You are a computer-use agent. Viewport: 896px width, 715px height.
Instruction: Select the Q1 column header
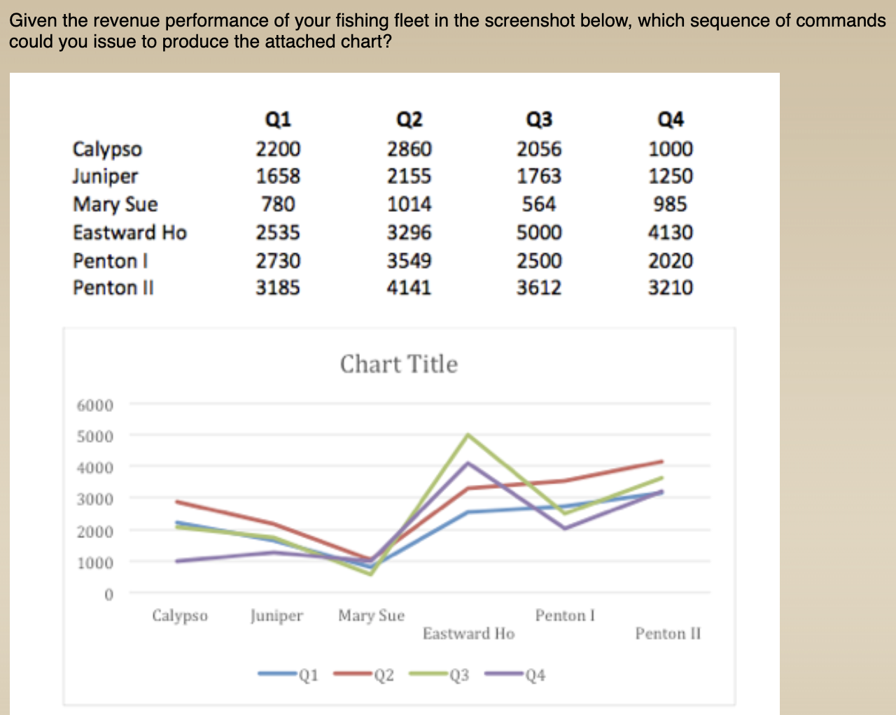pyautogui.click(x=278, y=119)
